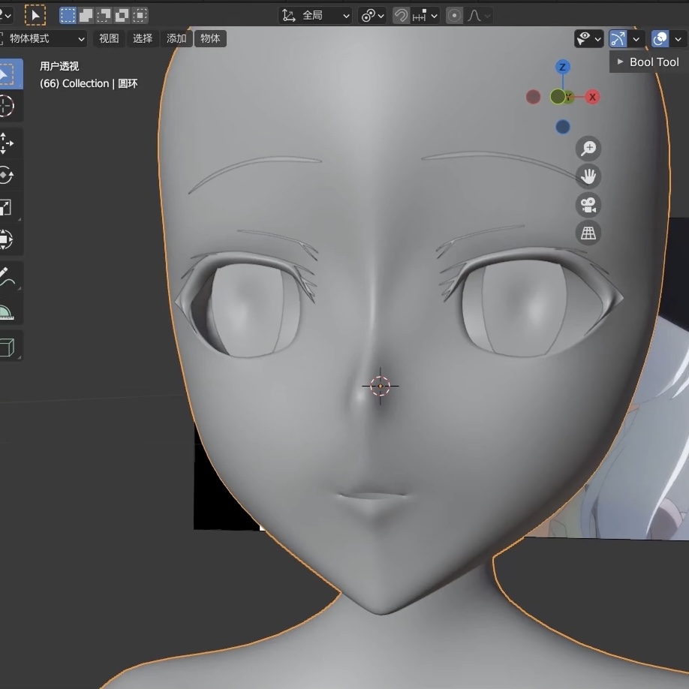Open the snapping options dropdown
This screenshot has height=689, width=689.
[x=425, y=16]
